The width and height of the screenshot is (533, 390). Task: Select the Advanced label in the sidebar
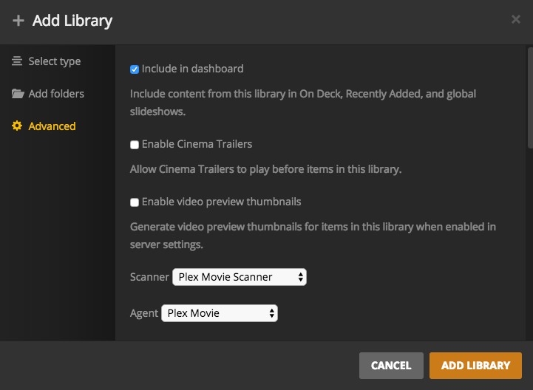[52, 126]
